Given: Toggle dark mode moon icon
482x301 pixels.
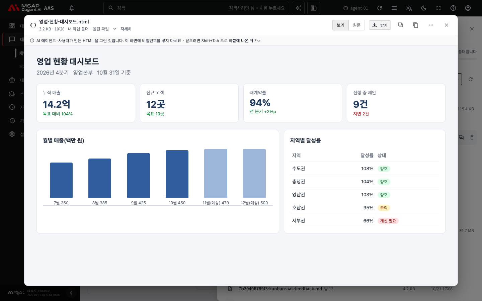Looking at the screenshot, I should point(424,8).
